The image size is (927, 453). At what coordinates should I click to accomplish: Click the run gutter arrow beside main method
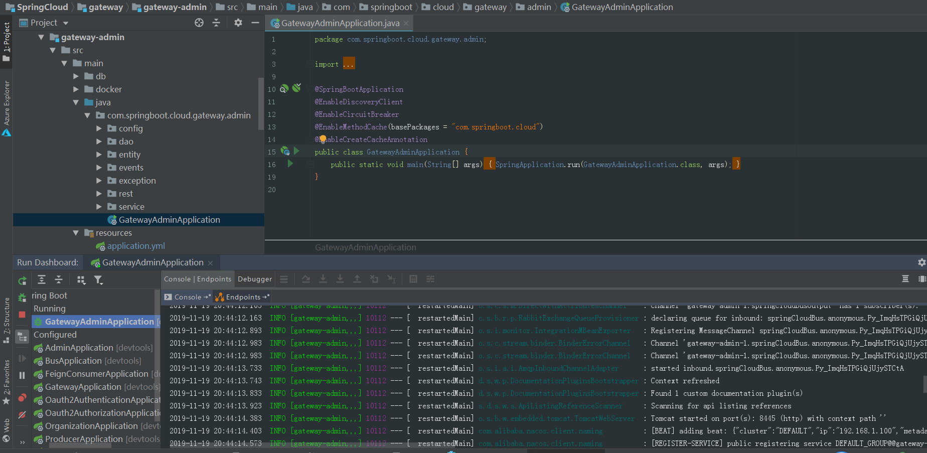tap(290, 164)
